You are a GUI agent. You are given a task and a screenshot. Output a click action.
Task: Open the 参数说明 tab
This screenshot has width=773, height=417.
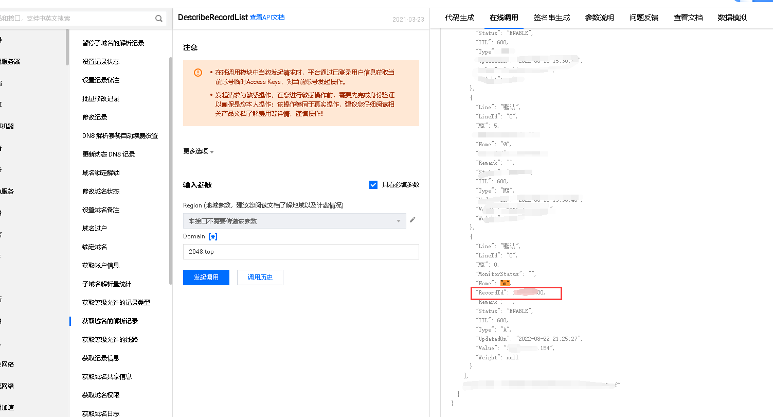pyautogui.click(x=600, y=18)
